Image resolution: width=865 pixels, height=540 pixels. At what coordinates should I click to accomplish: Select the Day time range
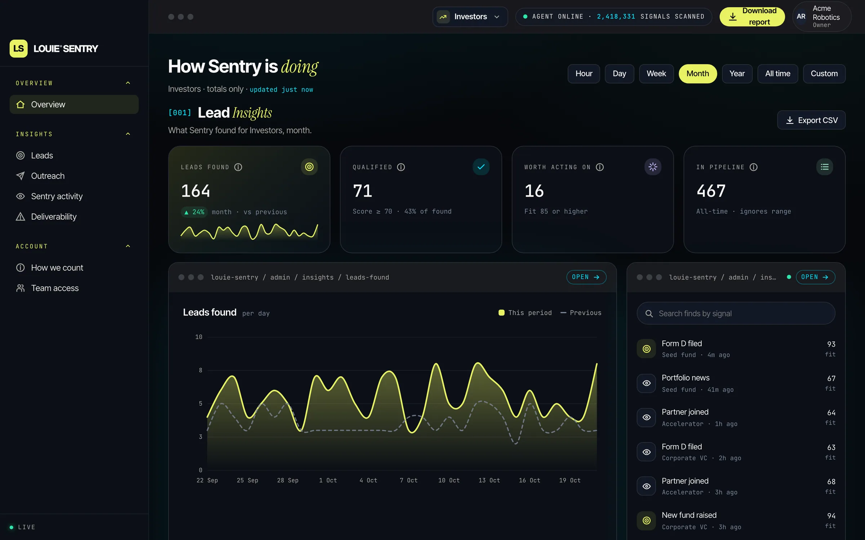[619, 74]
